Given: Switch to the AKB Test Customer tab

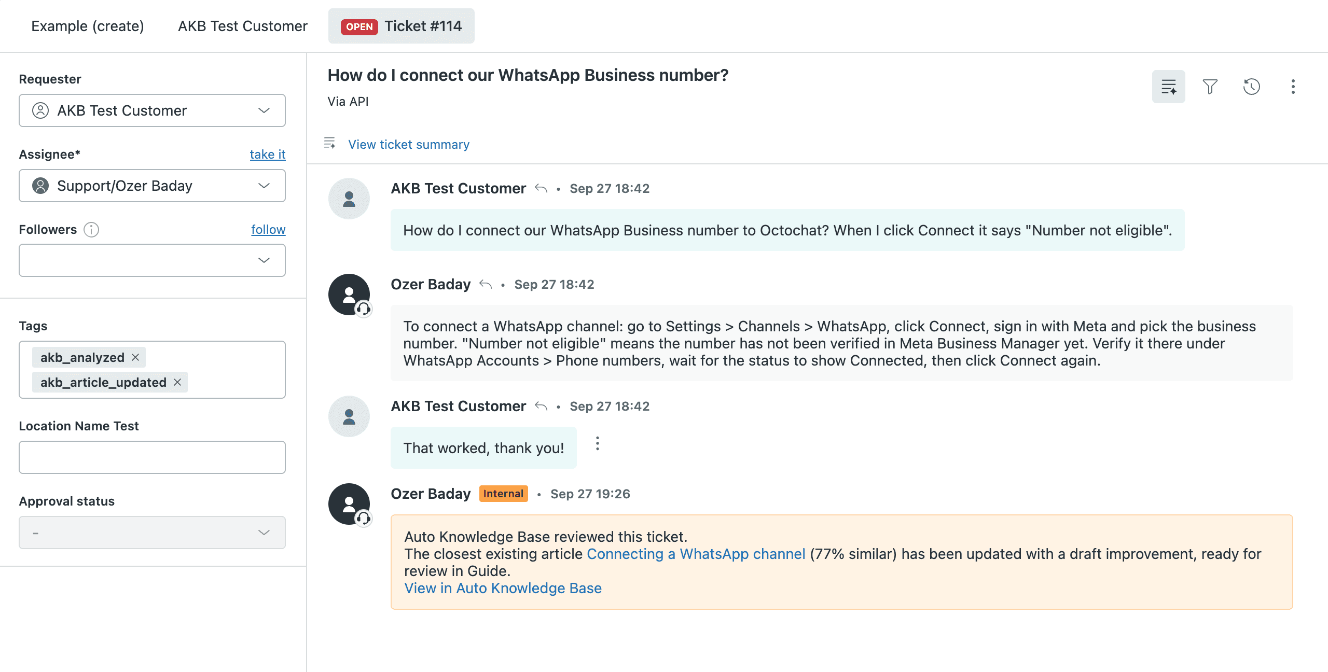Looking at the screenshot, I should pos(243,26).
